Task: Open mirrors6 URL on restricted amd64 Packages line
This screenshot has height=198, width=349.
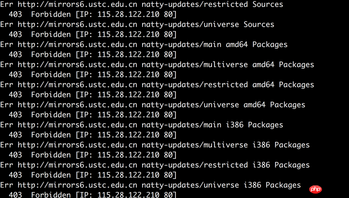Action: (x=78, y=85)
